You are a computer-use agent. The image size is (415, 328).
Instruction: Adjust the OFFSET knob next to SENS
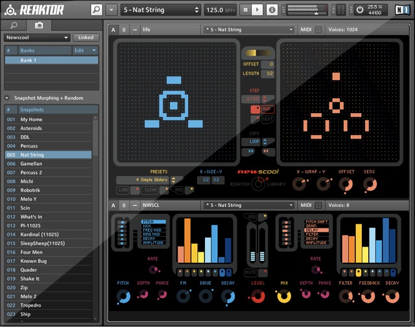346,184
